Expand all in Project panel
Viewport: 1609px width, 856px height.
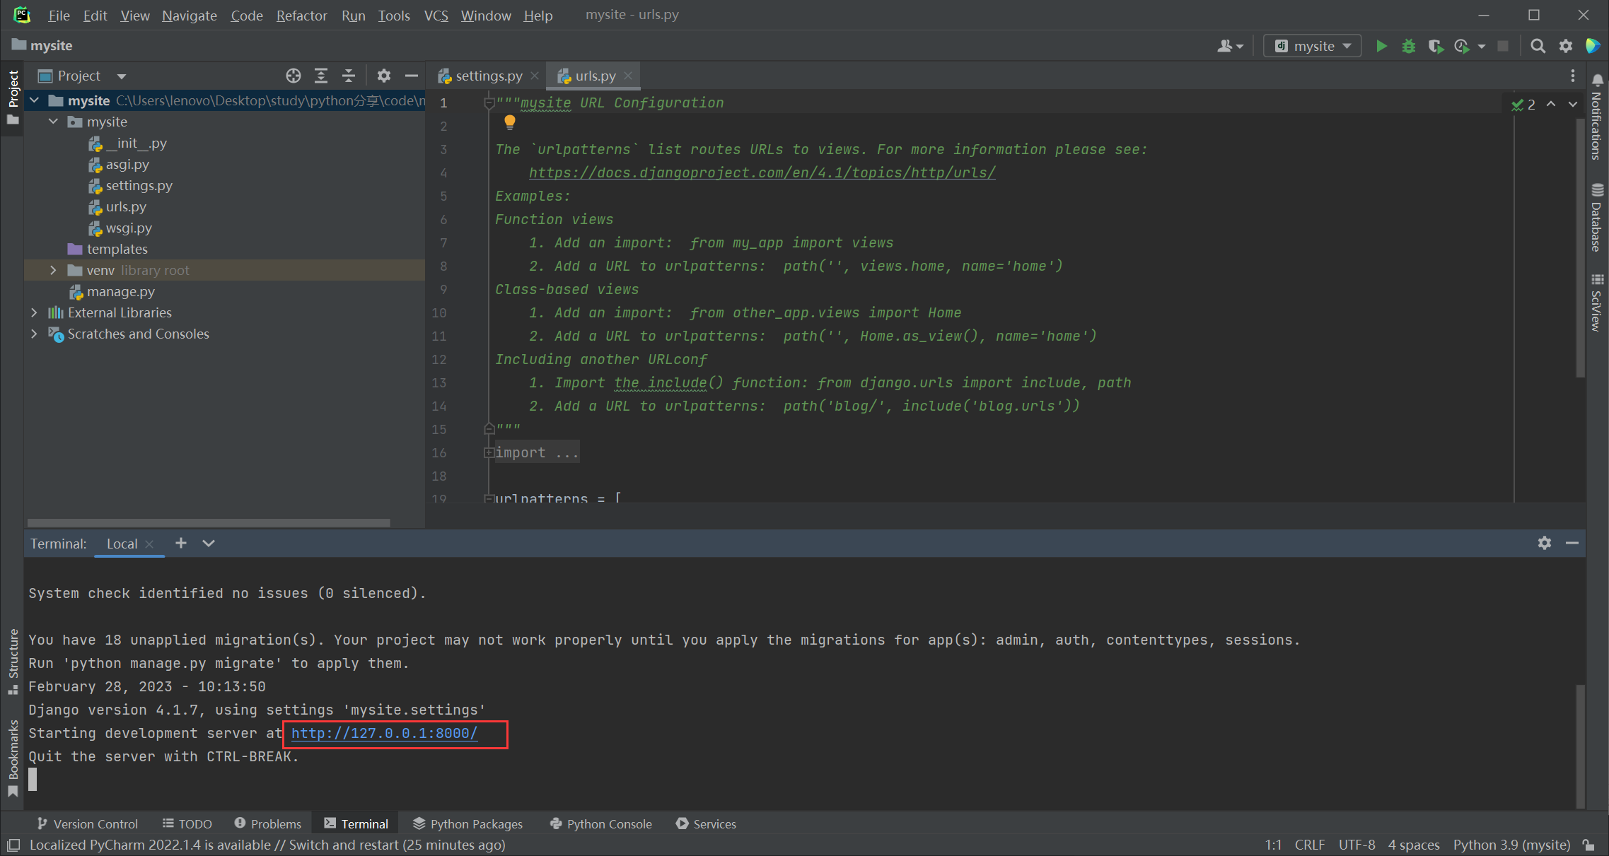tap(321, 76)
